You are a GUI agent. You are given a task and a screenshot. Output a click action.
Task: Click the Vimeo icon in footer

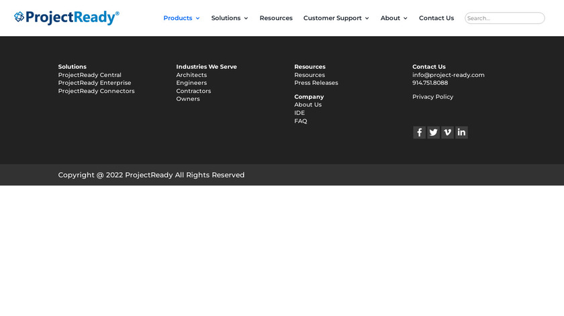pyautogui.click(x=447, y=133)
